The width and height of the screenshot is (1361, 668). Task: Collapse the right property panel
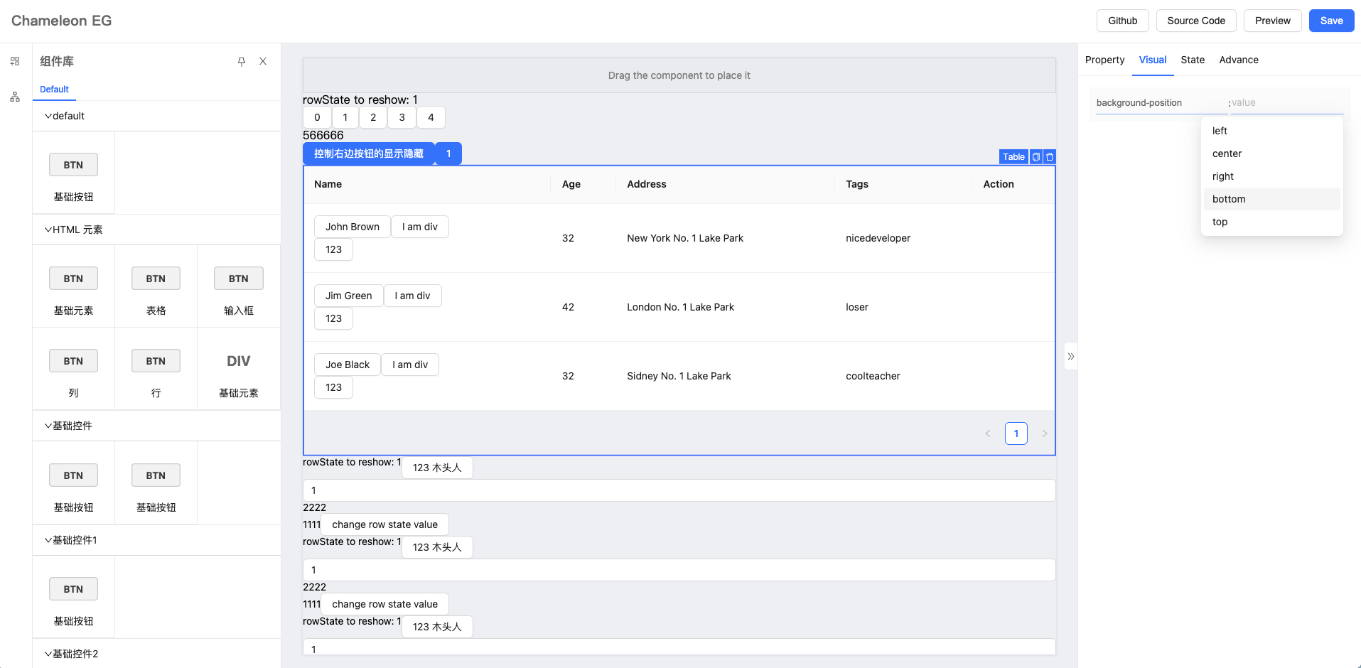1070,356
